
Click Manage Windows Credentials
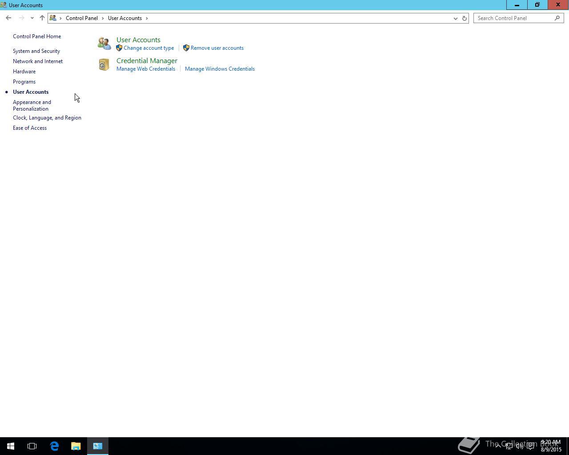(x=220, y=69)
